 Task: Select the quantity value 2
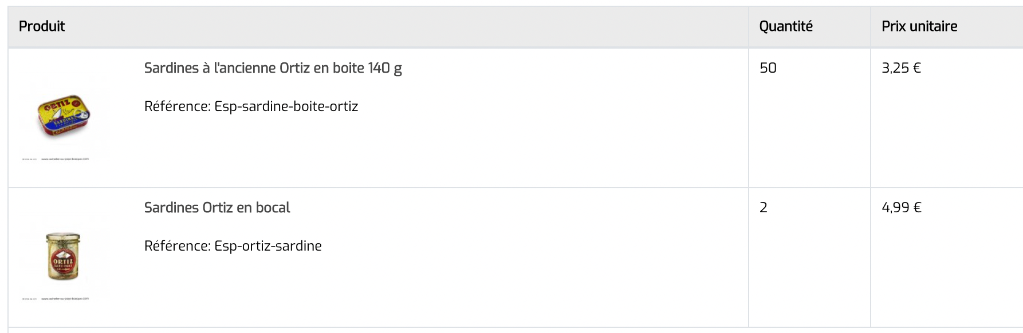click(764, 208)
